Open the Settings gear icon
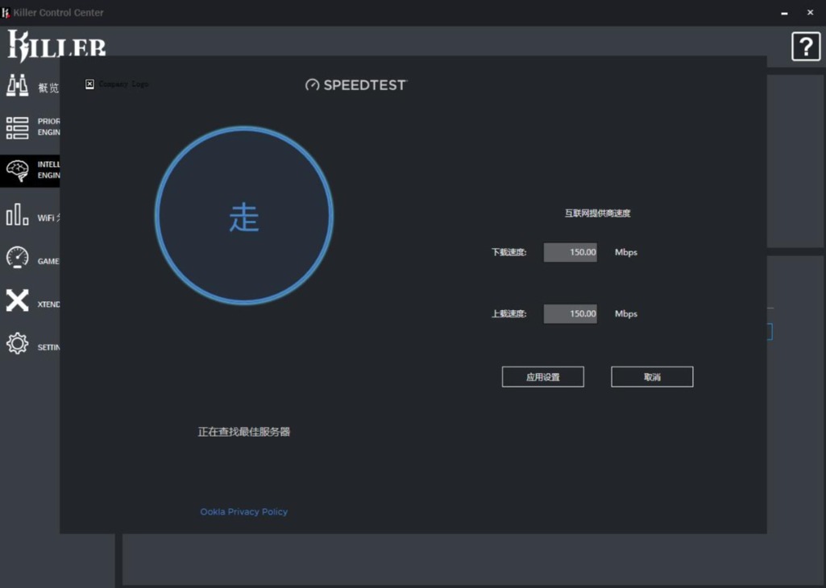 coord(18,343)
